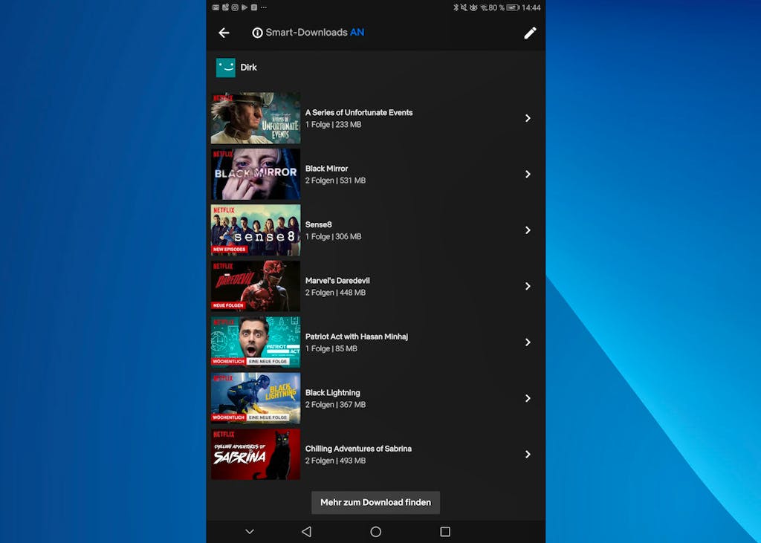Open the Black Mirror thumbnail image
Image resolution: width=761 pixels, height=543 pixels.
point(256,174)
